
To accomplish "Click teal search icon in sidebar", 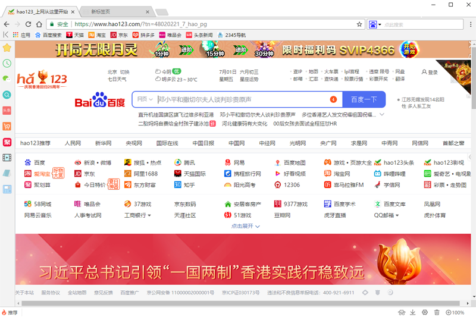I will point(7,95).
